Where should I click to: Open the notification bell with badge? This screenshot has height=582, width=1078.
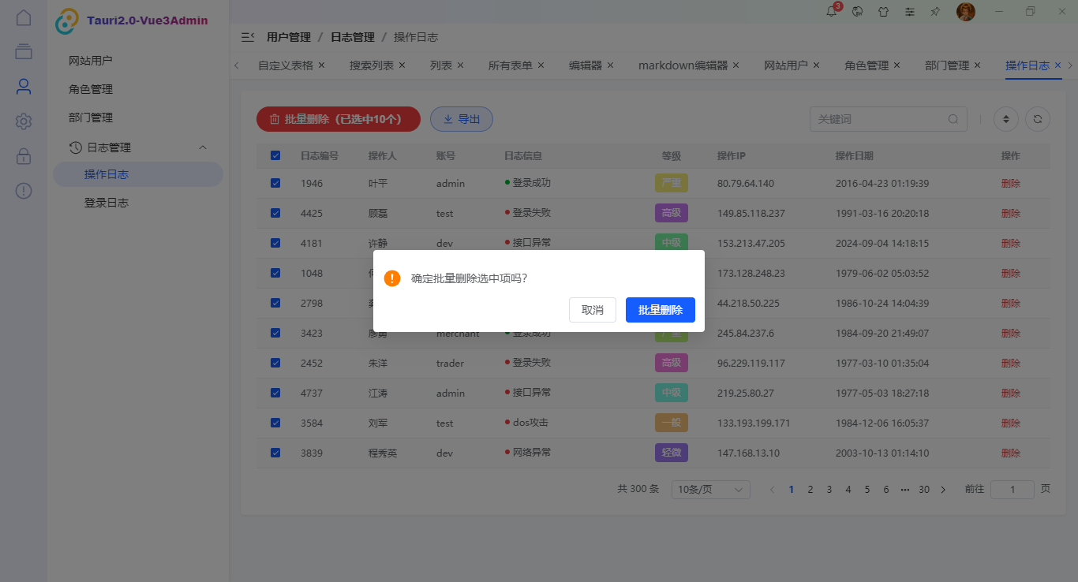click(831, 11)
